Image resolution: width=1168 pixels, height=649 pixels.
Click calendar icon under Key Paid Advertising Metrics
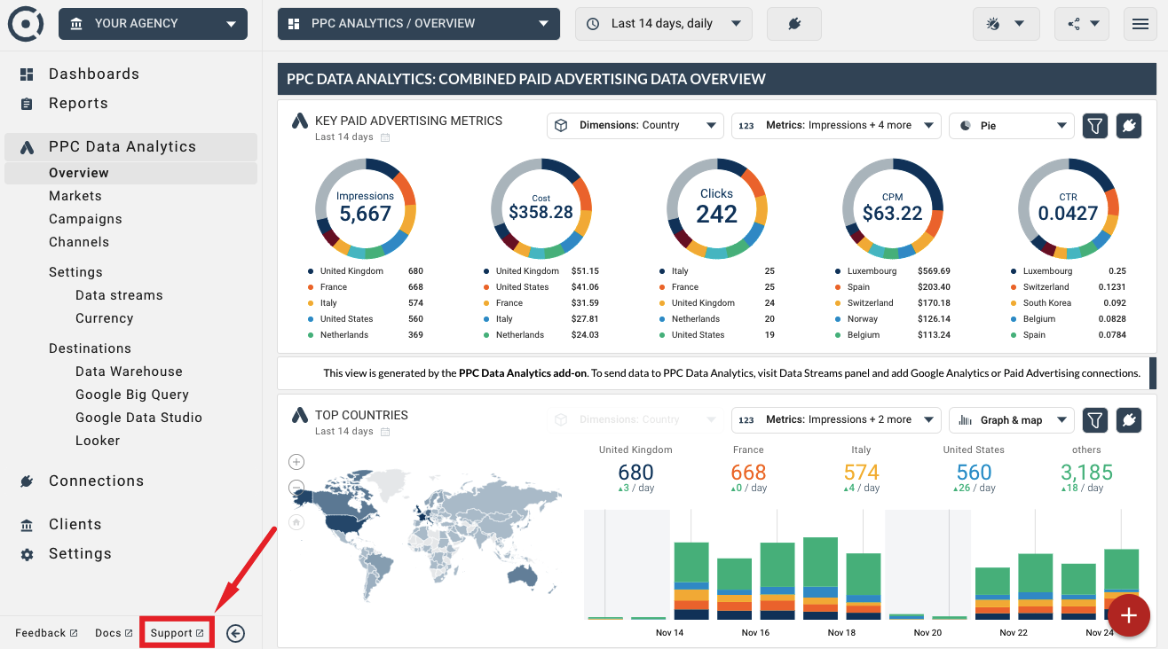coord(385,137)
